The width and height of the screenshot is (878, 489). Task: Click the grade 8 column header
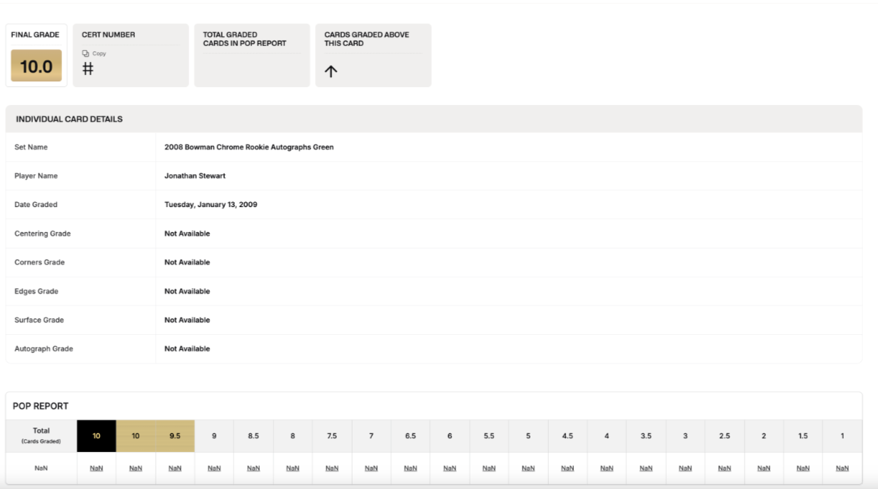[293, 435]
